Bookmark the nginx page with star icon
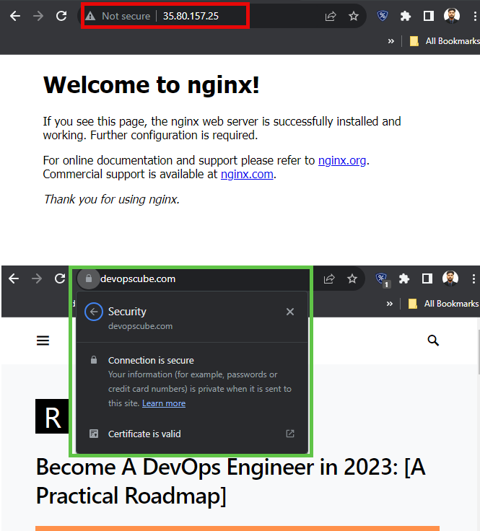The image size is (480, 531). pos(354,16)
